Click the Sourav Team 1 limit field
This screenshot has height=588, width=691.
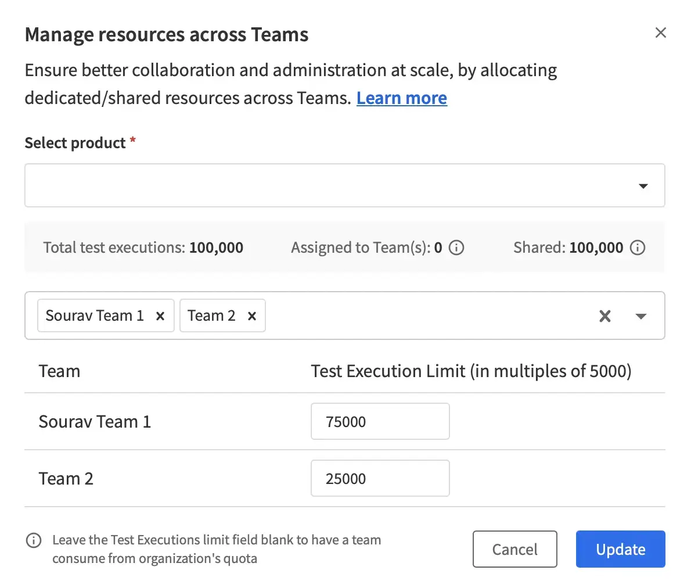380,422
